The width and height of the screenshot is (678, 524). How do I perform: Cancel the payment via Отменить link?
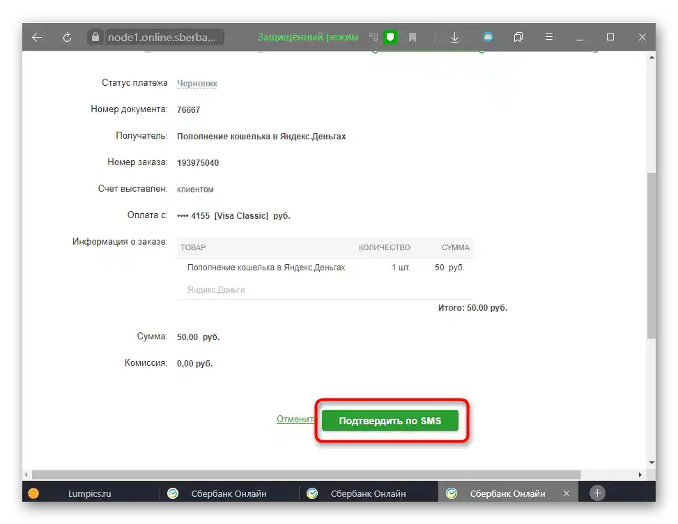coord(295,419)
